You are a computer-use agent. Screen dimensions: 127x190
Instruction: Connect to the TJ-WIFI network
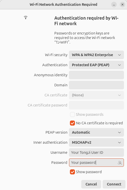pyautogui.click(x=114, y=184)
